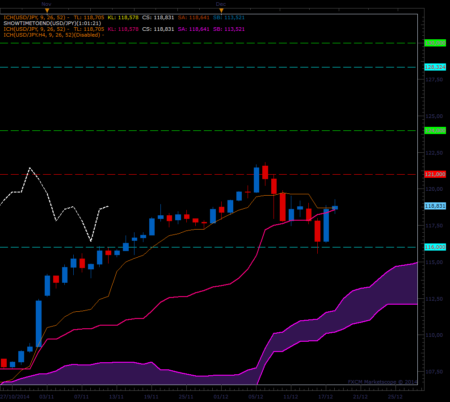Click the FXCM Marketscope copyright text
Screen dimensions: 450x402
click(x=382, y=382)
